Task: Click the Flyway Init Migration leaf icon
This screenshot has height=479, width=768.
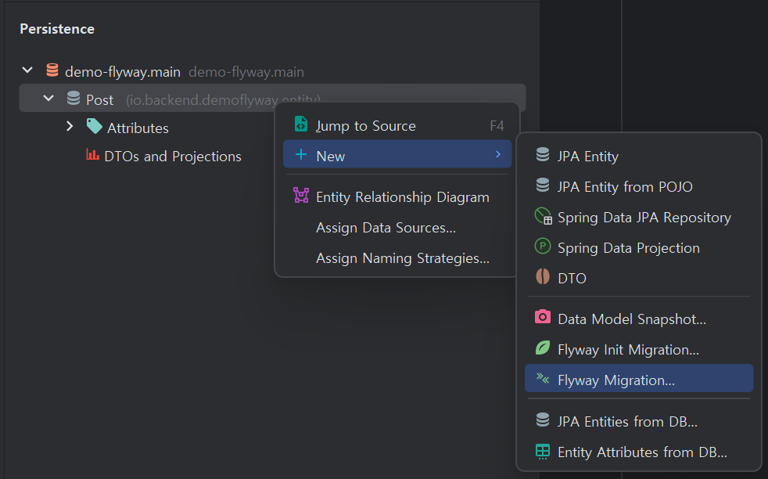Action: 542,348
